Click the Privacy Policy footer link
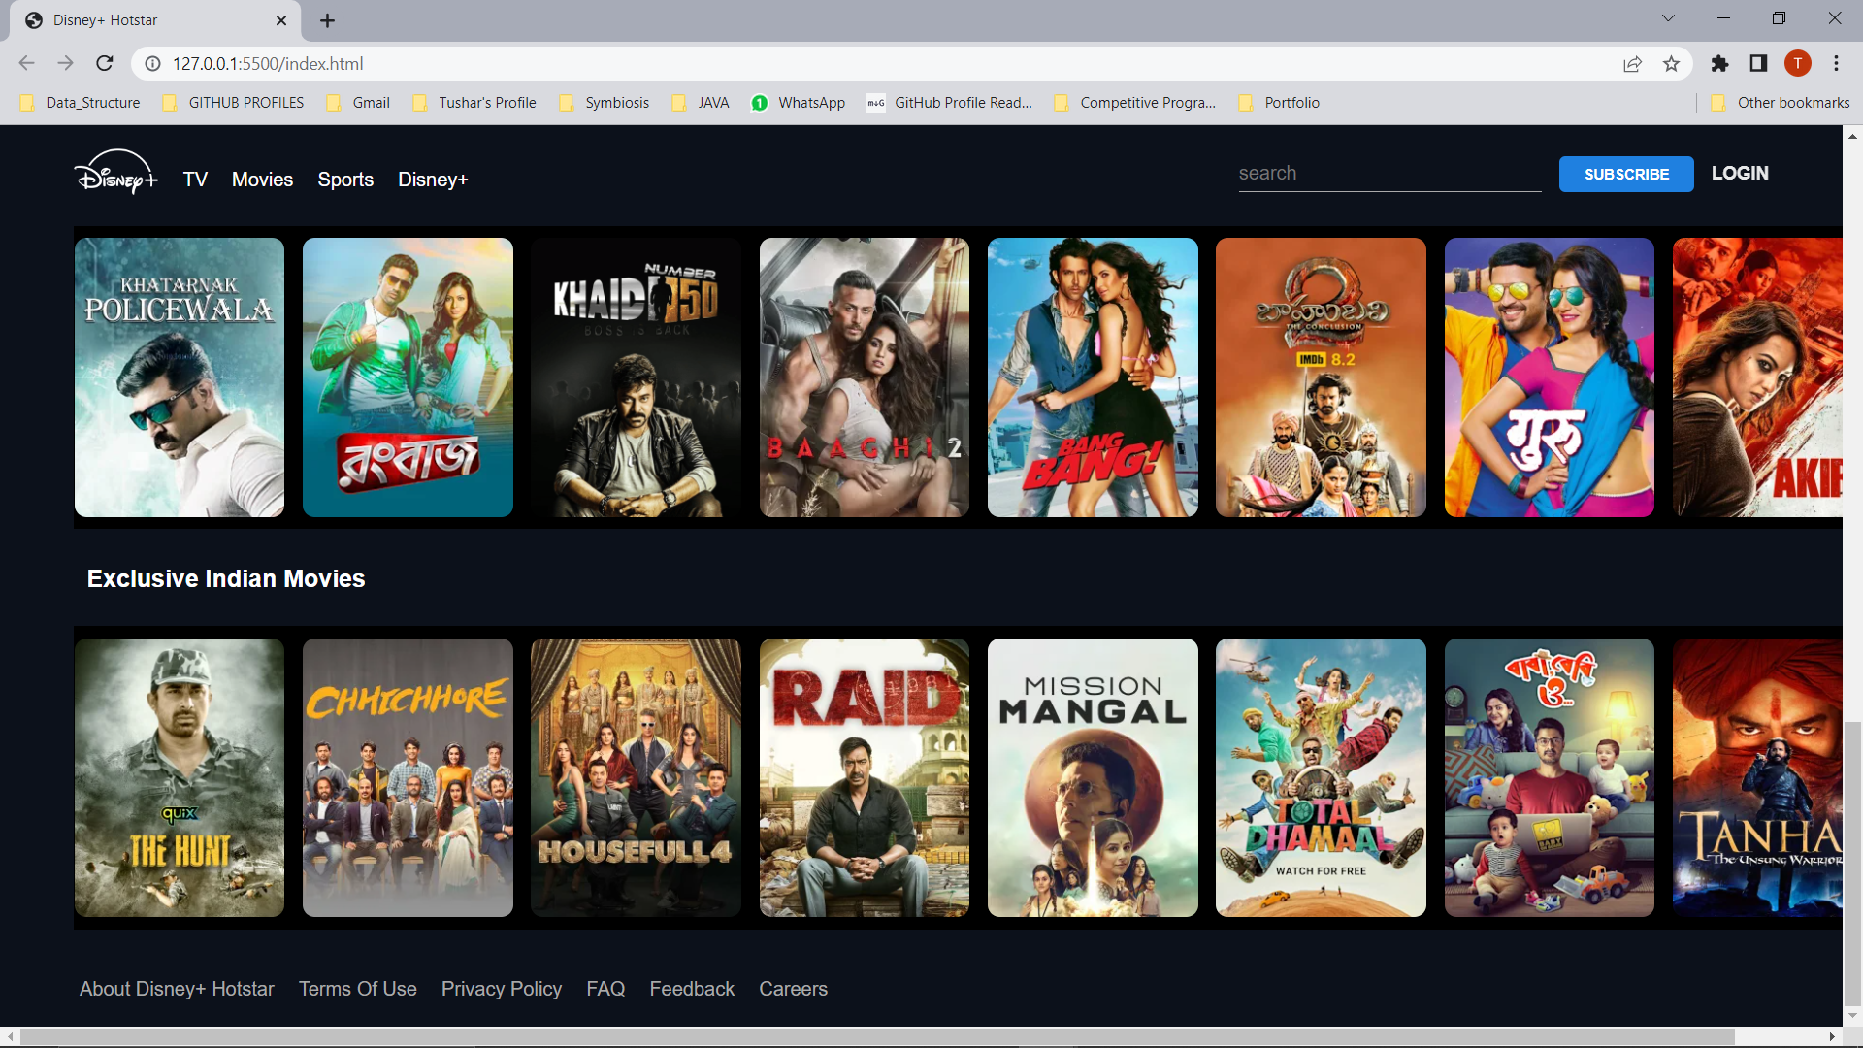 [x=502, y=989]
